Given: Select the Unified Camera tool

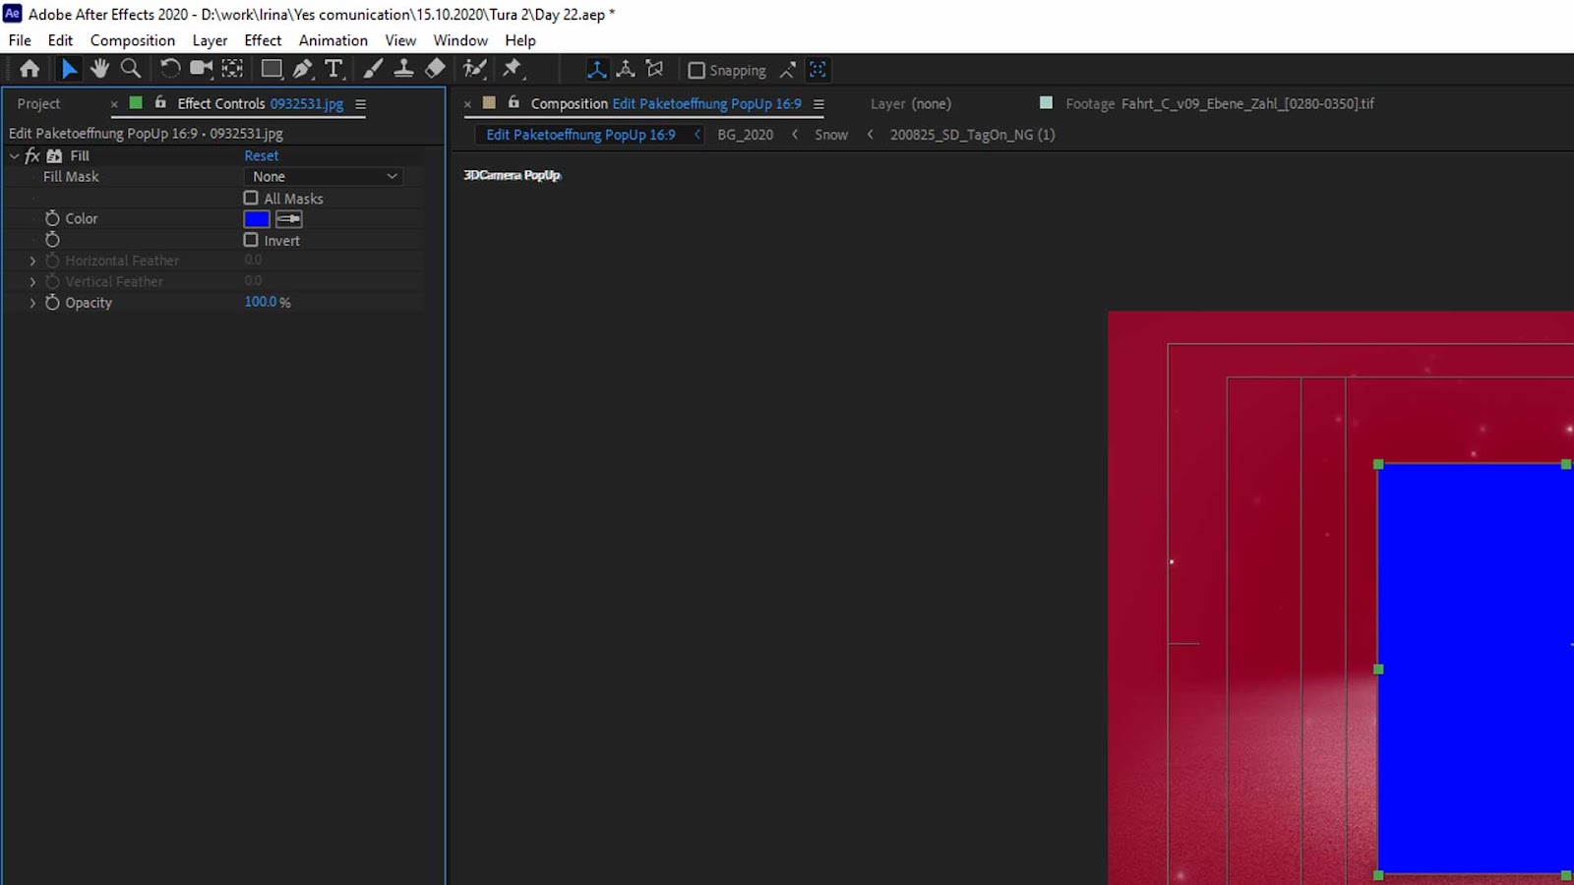Looking at the screenshot, I should coord(201,69).
